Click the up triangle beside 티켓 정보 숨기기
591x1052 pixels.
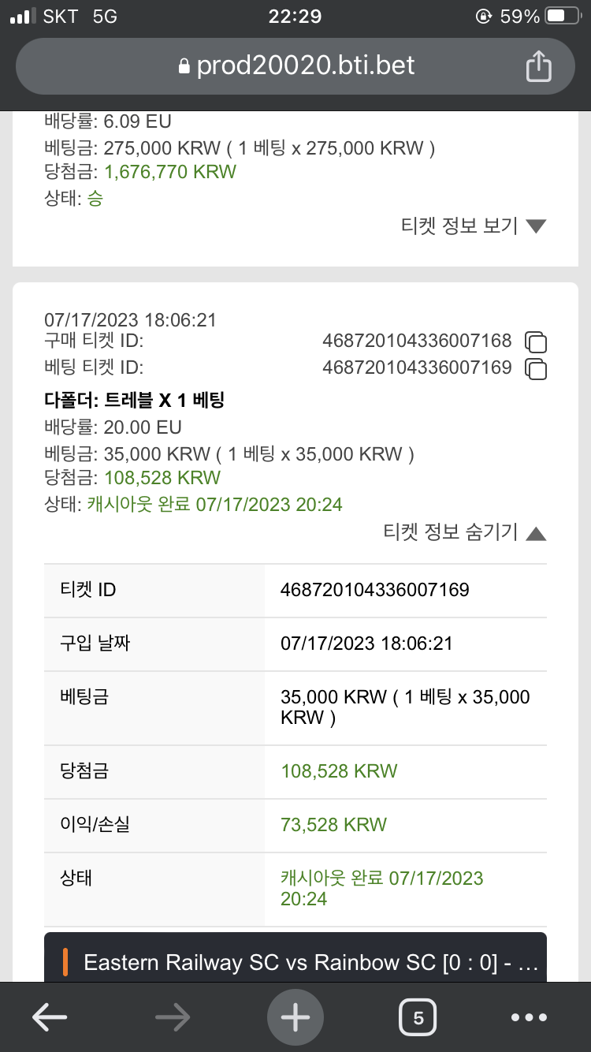[536, 534]
